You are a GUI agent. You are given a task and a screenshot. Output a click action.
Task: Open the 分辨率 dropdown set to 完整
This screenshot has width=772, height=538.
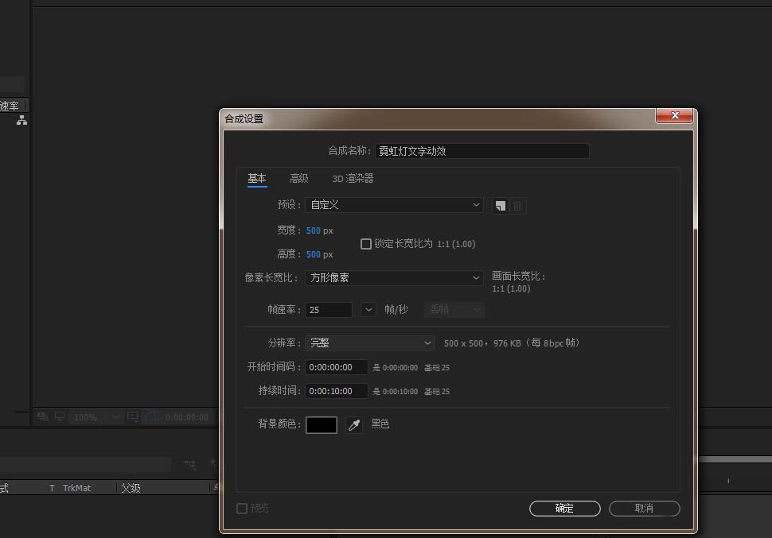pos(370,343)
